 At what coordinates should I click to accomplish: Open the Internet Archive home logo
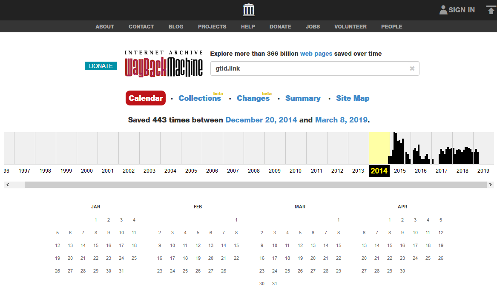pyautogui.click(x=249, y=10)
